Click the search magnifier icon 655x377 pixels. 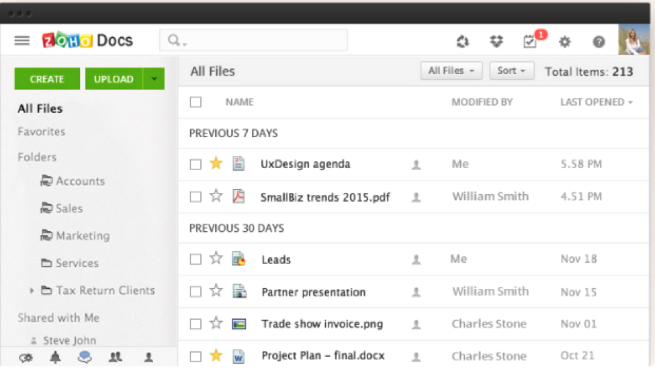point(173,40)
